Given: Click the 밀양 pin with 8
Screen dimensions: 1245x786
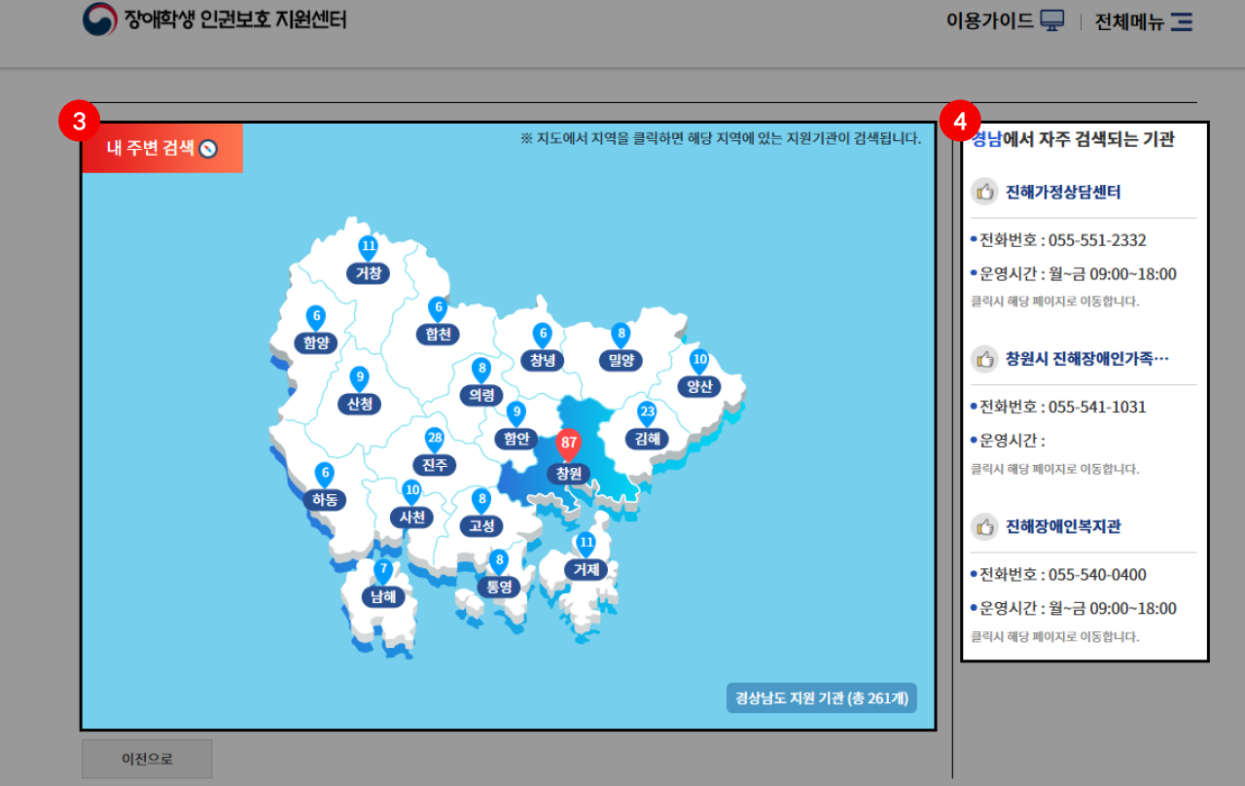Looking at the screenshot, I should [x=621, y=348].
